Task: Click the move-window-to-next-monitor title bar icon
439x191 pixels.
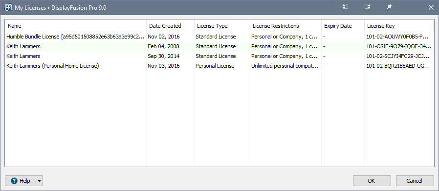Action: [346, 7]
